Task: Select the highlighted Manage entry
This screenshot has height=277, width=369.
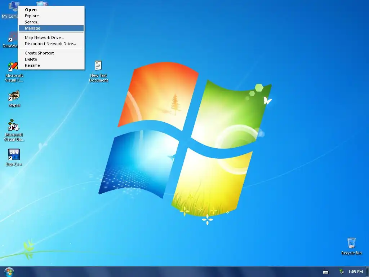Action: [x=51, y=28]
